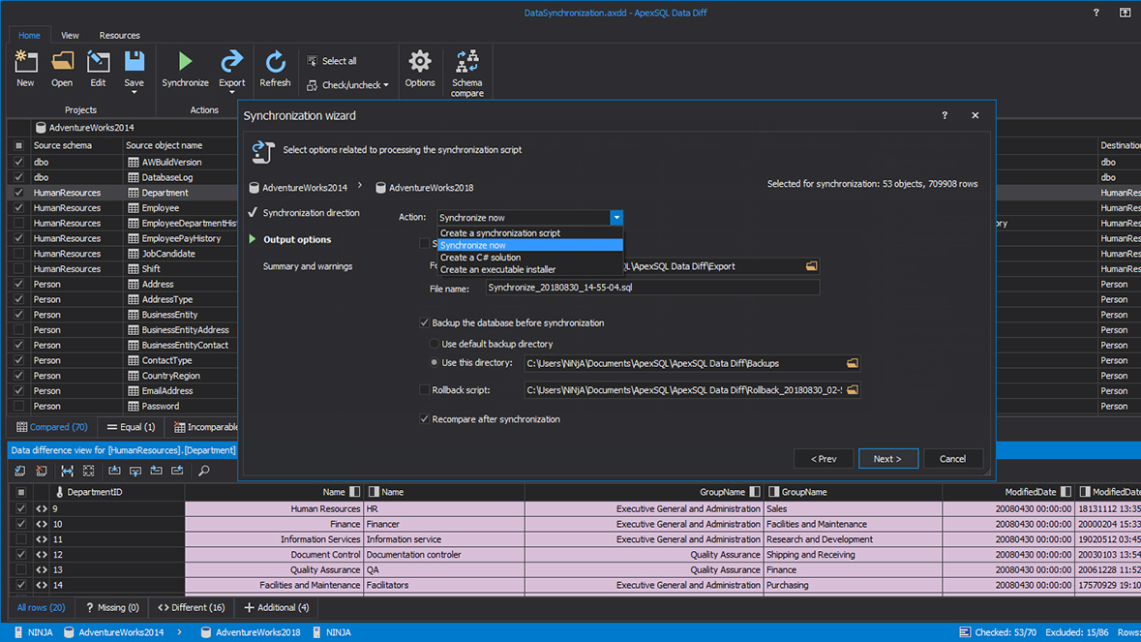Viewport: 1141px width, 642px height.
Task: Click the uncheck all rows icon with red X
Action: click(x=42, y=471)
